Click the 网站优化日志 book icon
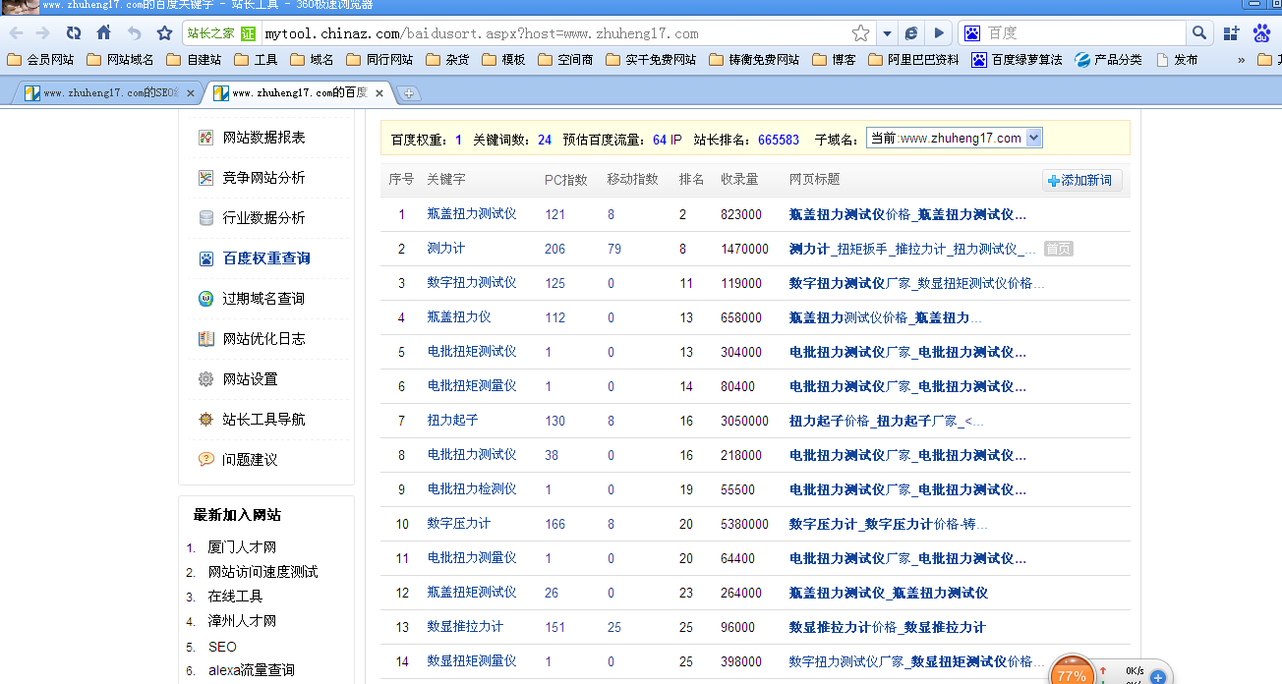Image resolution: width=1282 pixels, height=684 pixels. [205, 339]
